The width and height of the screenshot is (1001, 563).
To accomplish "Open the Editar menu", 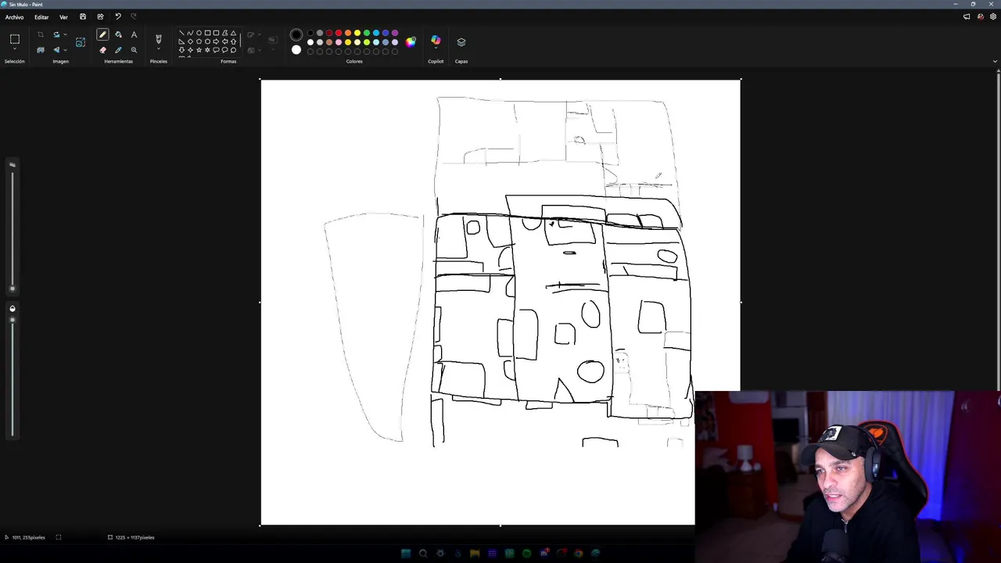I will pyautogui.click(x=41, y=16).
